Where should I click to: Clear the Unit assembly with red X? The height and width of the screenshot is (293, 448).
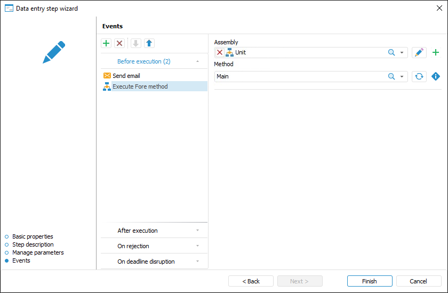pos(220,52)
